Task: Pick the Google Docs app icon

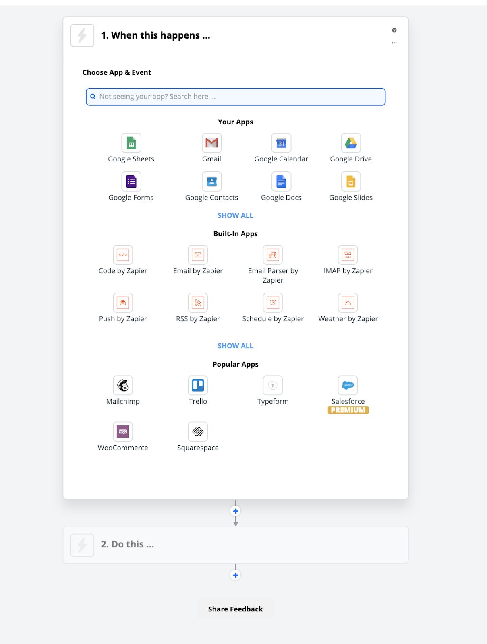Action: 281,182
